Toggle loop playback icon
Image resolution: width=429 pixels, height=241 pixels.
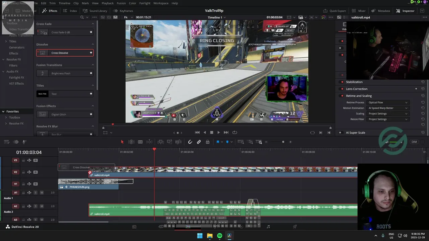pyautogui.click(x=235, y=133)
